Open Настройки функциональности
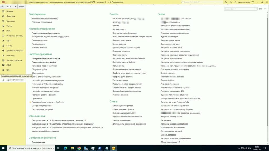 [x=46, y=58]
